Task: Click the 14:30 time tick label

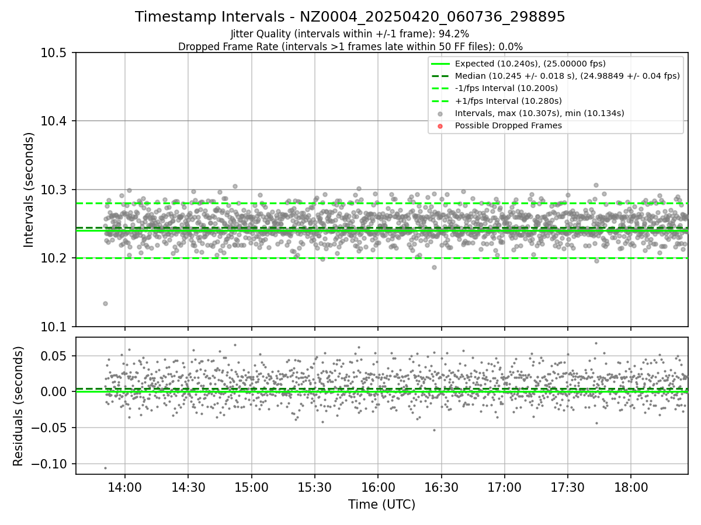Action: (188, 487)
